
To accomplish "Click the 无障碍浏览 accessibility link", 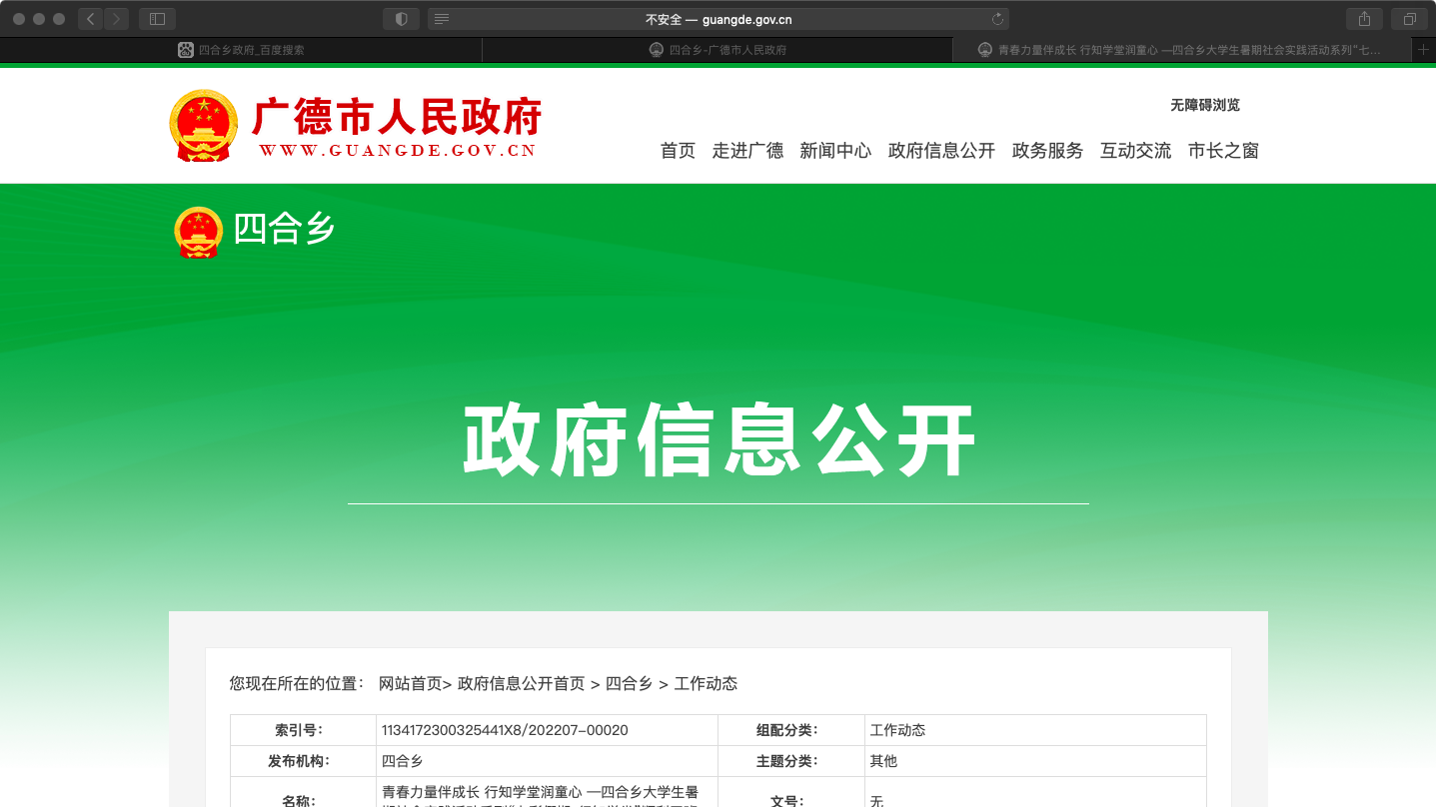I will tap(1204, 105).
